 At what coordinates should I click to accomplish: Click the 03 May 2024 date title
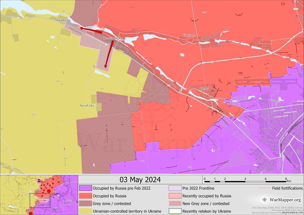tap(140, 180)
